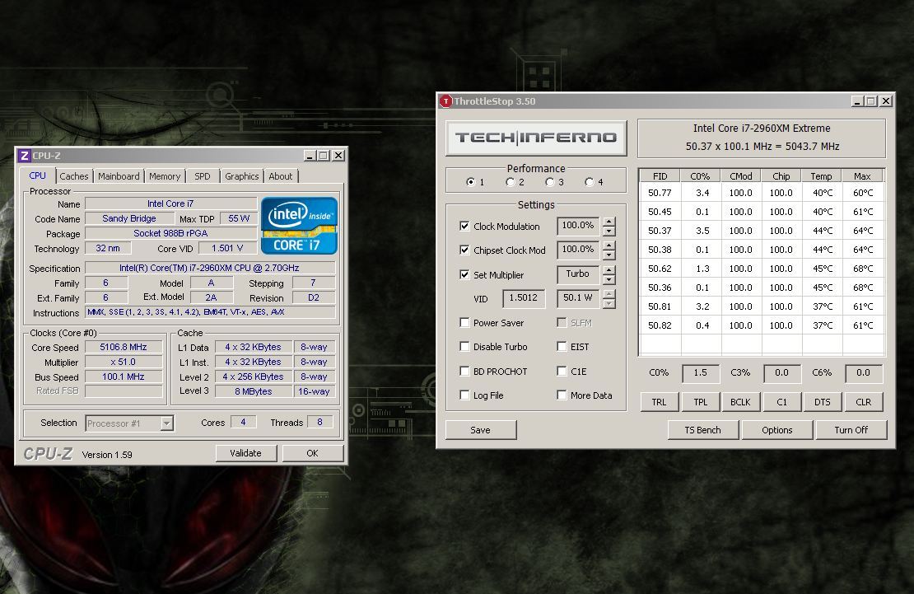Raise the Set Multiplier Turbo value
This screenshot has width=914, height=594.
point(609,270)
